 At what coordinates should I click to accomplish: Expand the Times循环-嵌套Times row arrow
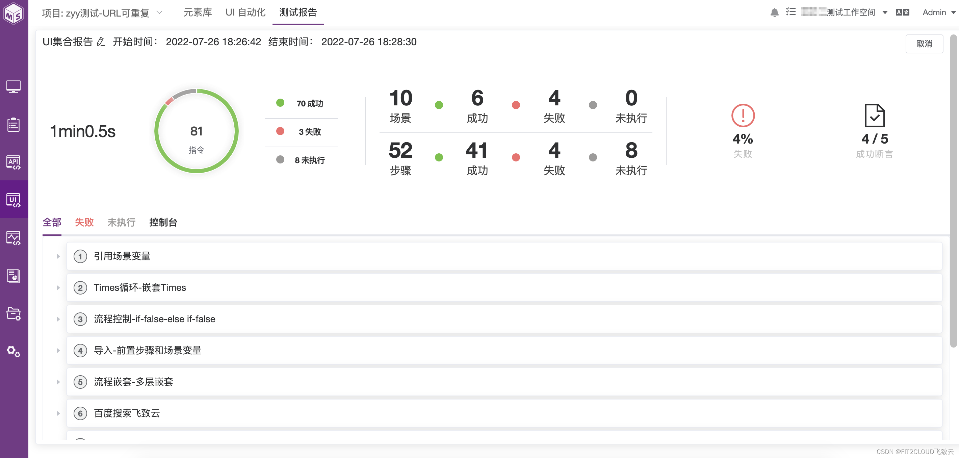tap(58, 288)
